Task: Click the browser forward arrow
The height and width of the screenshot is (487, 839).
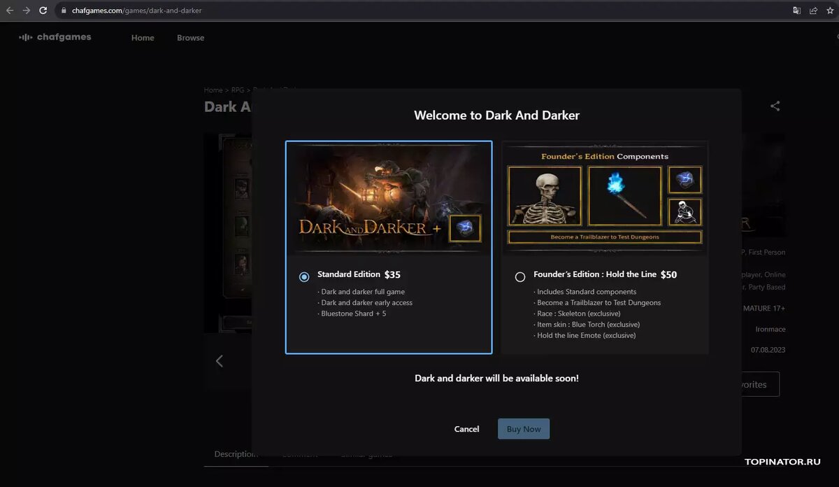Action: [27, 10]
